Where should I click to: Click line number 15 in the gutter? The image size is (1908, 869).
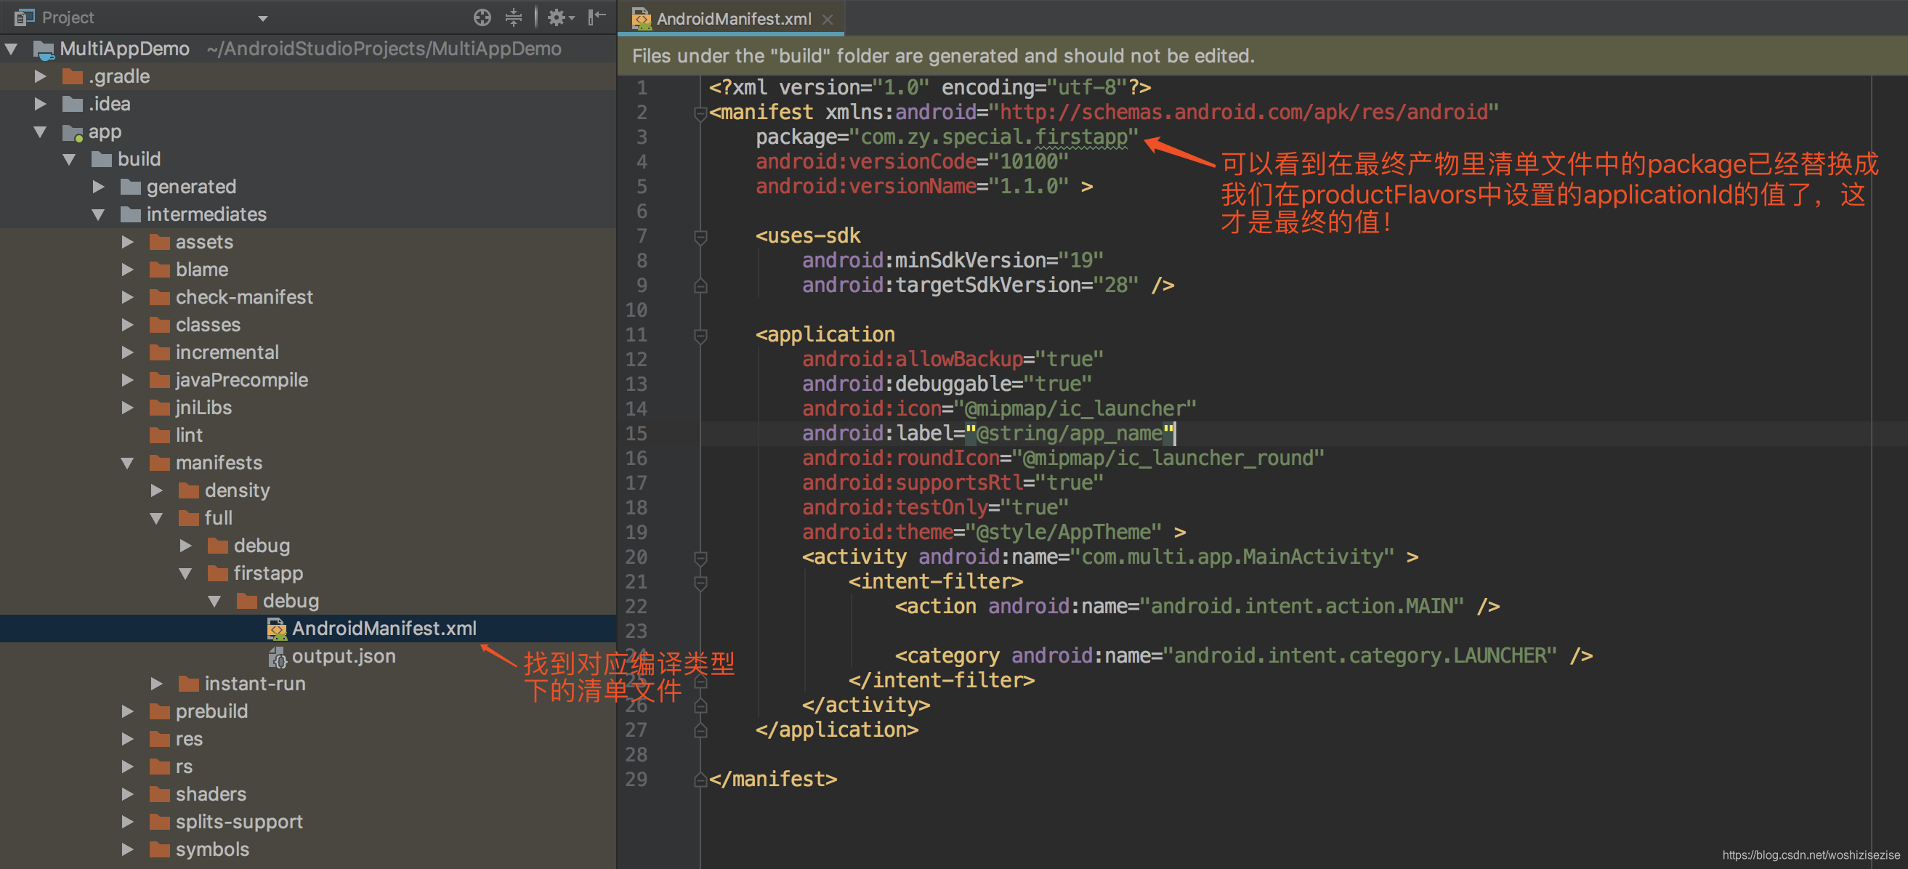tap(636, 433)
